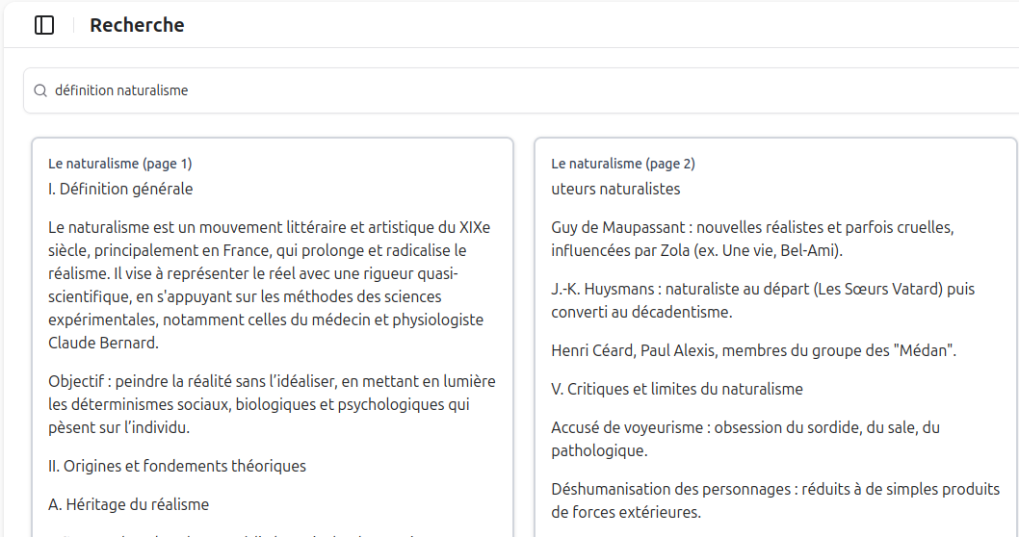Focus the search field containing "définition naturalisme"

(385, 90)
